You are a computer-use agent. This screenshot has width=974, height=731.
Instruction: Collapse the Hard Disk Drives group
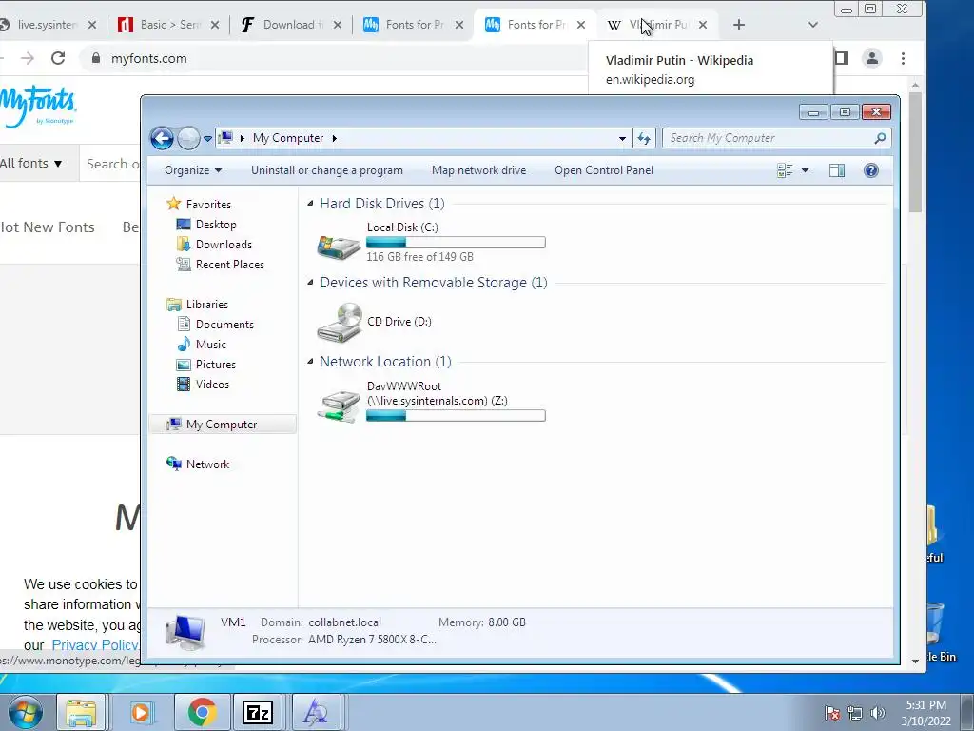point(310,204)
